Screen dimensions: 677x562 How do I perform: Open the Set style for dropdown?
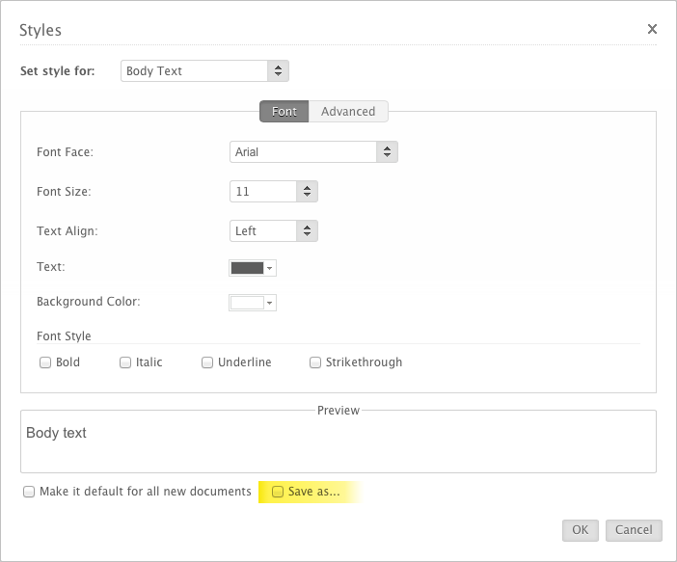[204, 71]
